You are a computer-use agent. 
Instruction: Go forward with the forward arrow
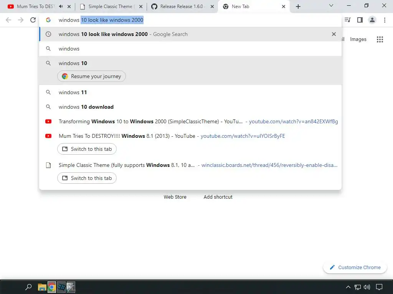pos(21,20)
